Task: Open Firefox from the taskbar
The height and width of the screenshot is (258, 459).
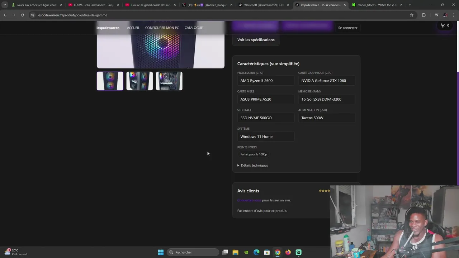Action: (288, 252)
